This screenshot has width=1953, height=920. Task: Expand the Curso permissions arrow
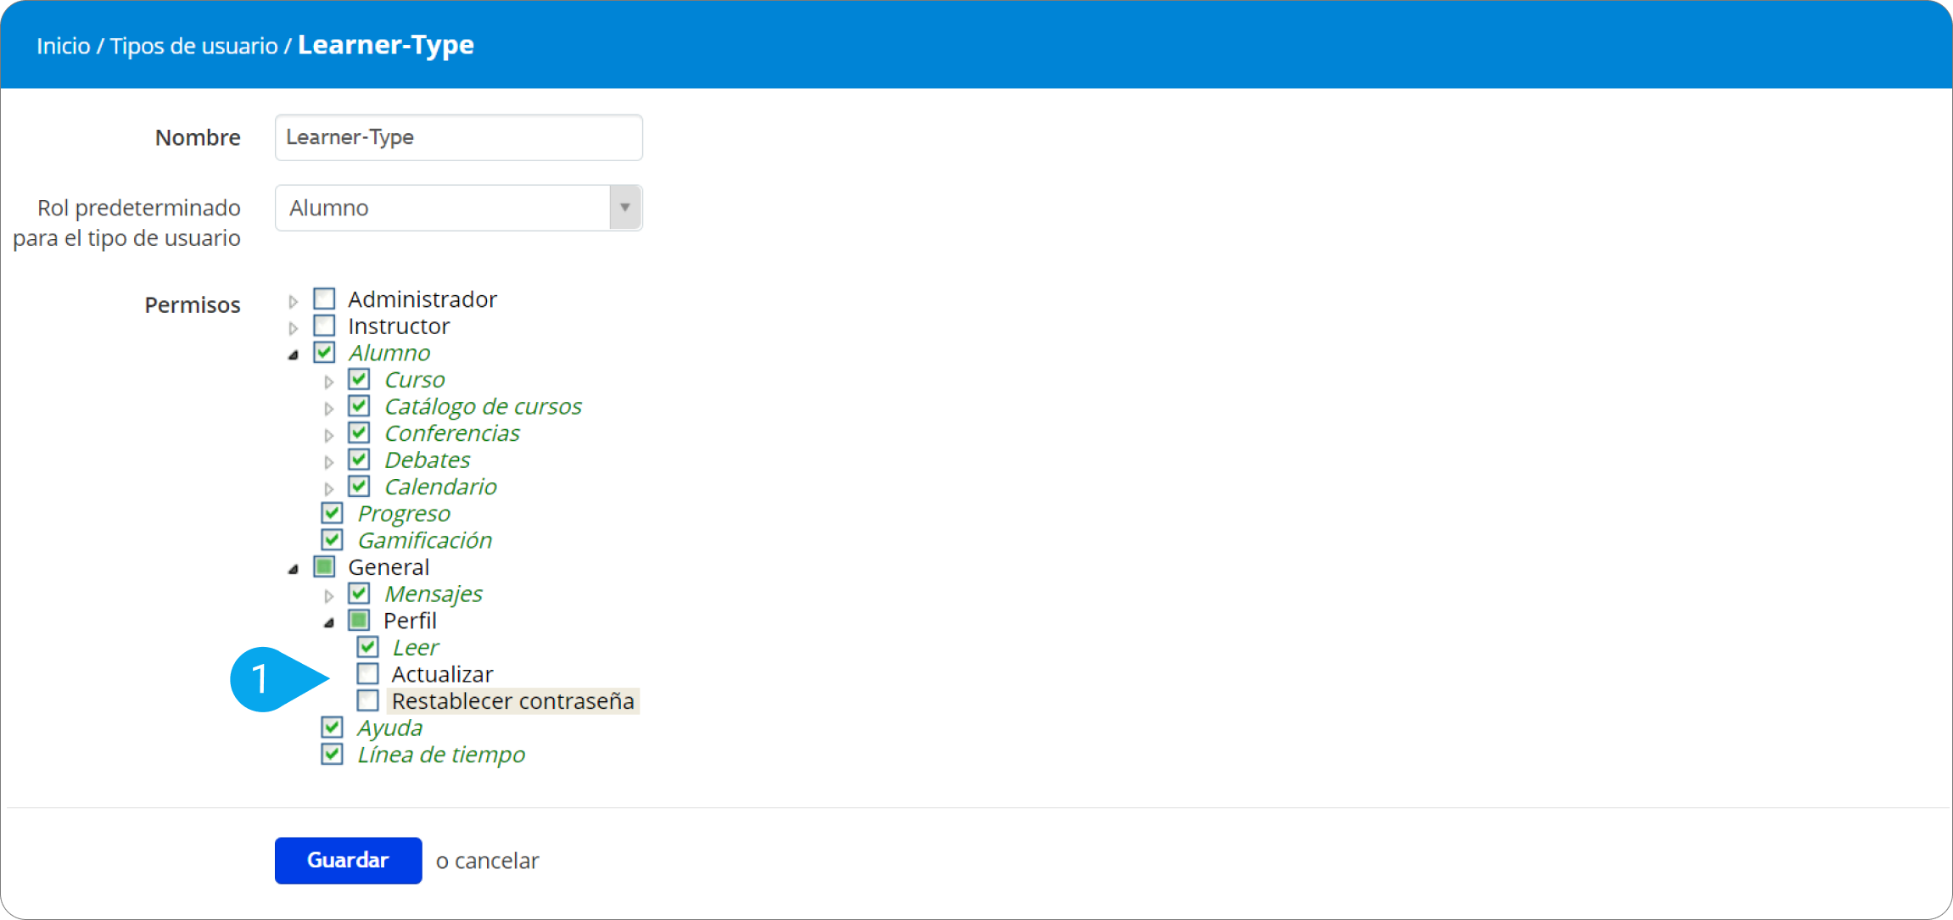point(329,382)
